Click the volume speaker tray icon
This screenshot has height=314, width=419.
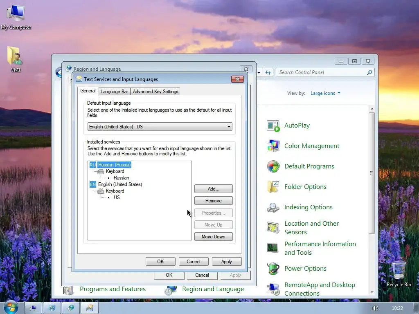[375, 308]
